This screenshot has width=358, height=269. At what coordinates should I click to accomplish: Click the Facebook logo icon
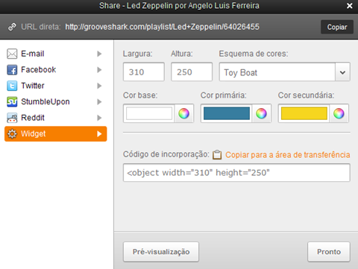point(12,70)
